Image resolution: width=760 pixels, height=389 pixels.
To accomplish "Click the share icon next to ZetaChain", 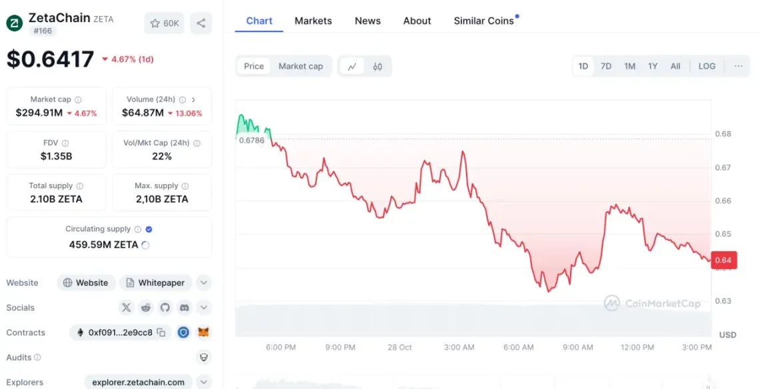I will 201,23.
